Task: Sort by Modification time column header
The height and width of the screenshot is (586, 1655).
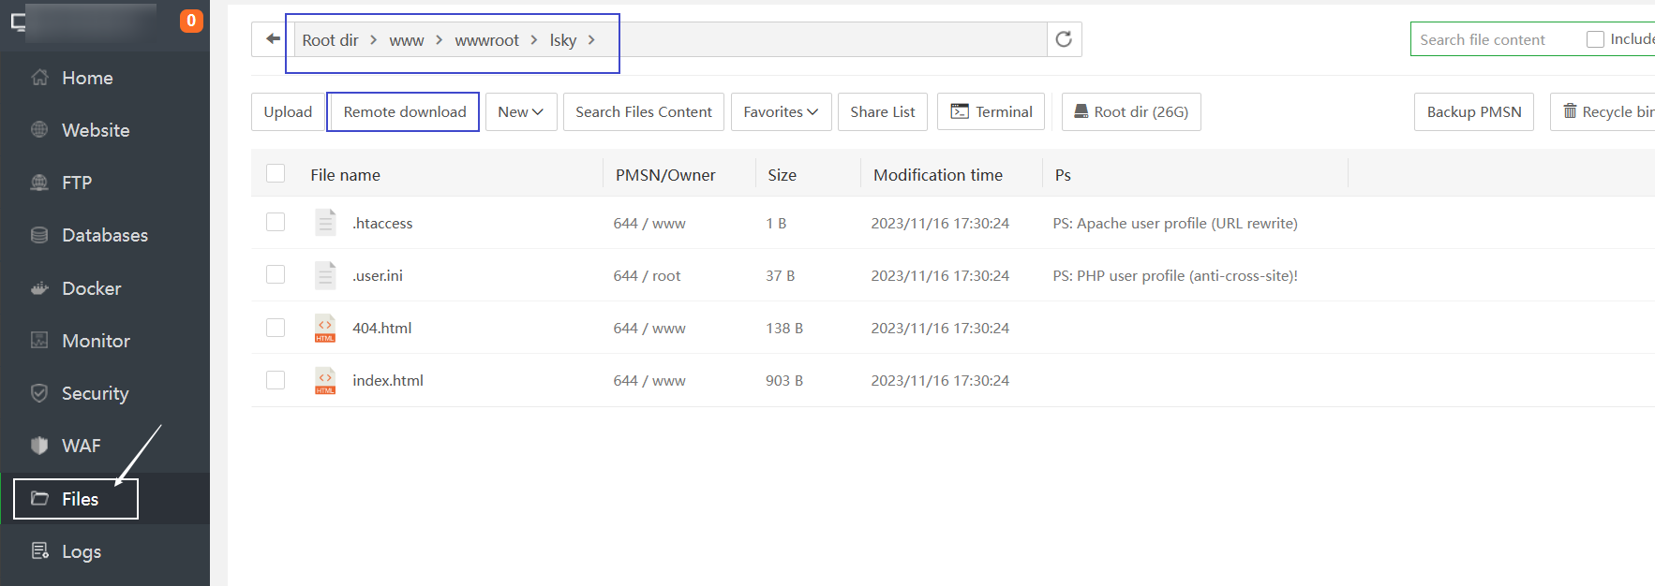Action: 938,175
